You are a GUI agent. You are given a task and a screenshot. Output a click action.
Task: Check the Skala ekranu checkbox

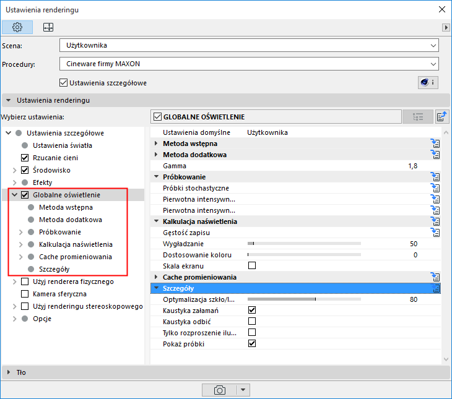coord(252,265)
